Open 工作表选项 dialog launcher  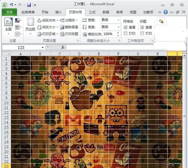tap(152, 41)
